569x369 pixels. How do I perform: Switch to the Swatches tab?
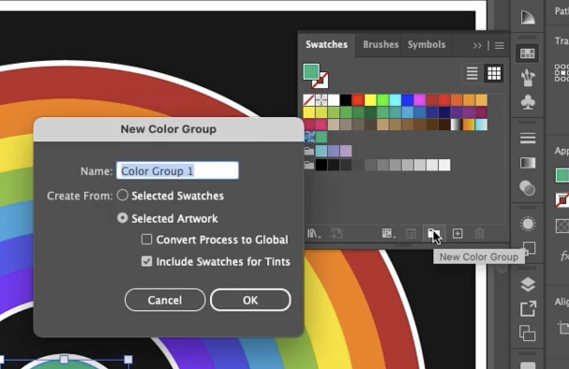coord(327,44)
